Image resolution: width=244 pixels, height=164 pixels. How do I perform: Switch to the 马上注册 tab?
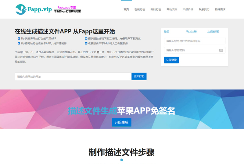click(191, 32)
